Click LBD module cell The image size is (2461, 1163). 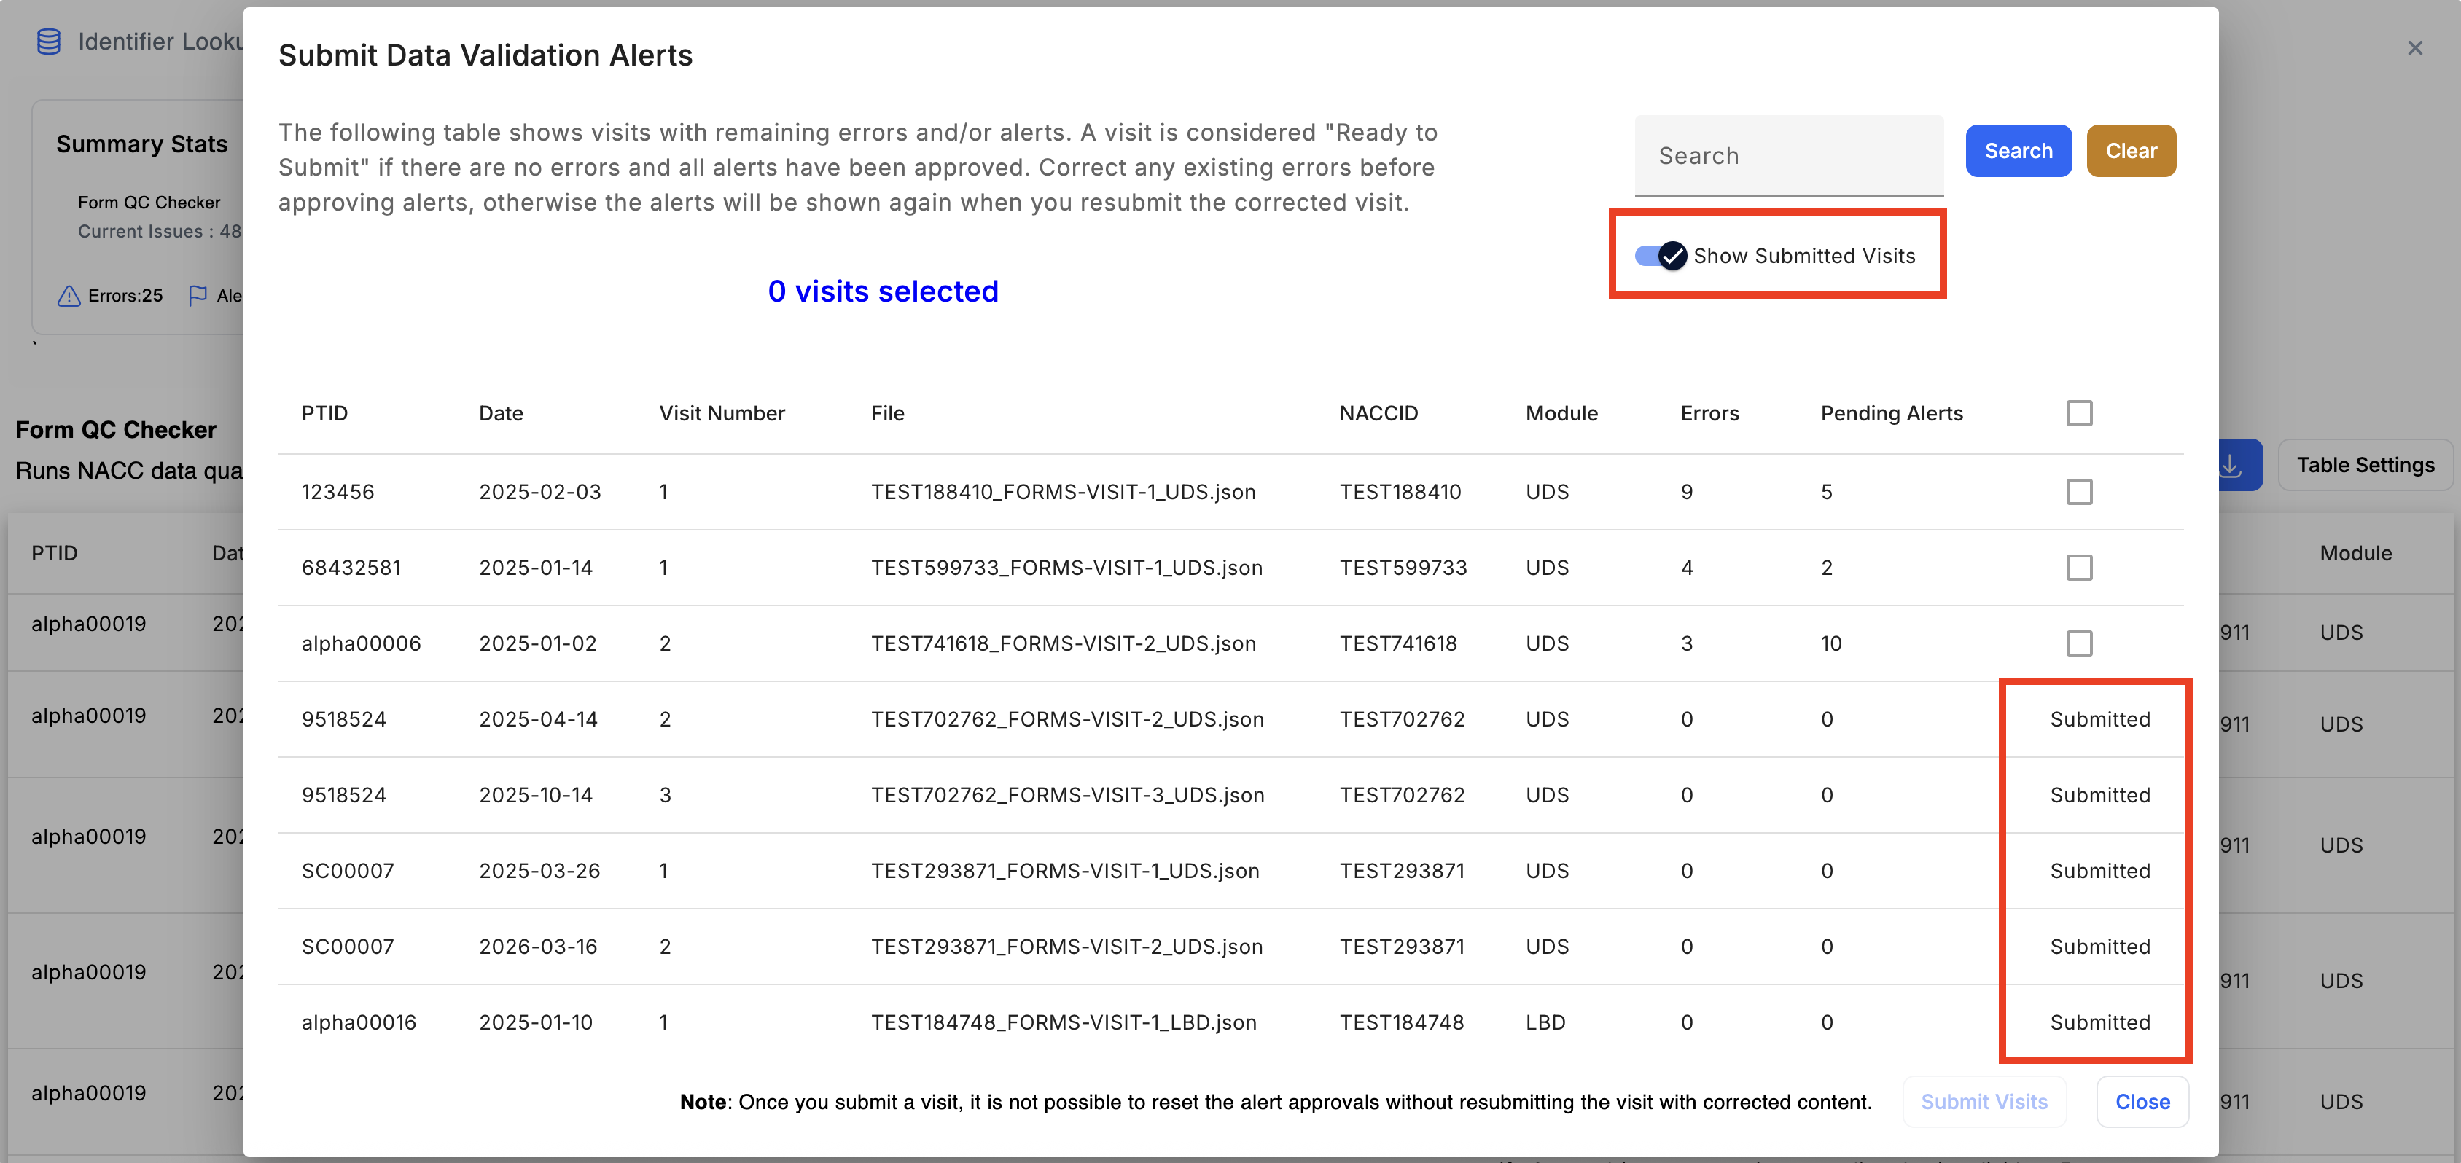point(1545,1022)
